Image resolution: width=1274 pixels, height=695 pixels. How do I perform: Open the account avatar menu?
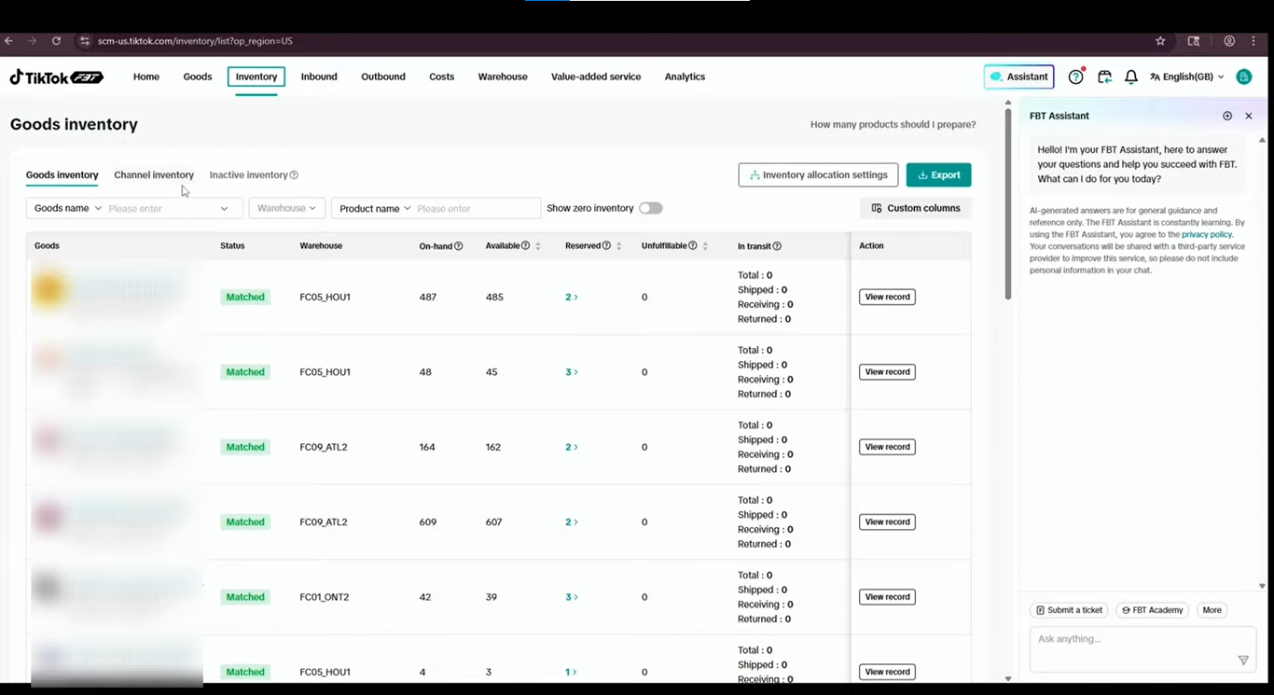coord(1243,76)
